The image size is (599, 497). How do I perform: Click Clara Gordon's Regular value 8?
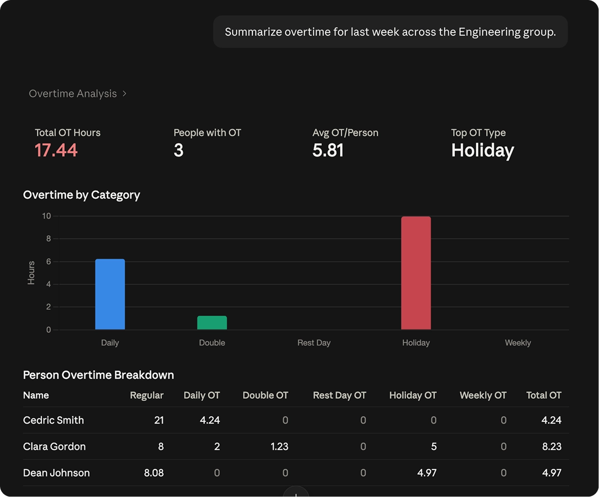click(161, 447)
